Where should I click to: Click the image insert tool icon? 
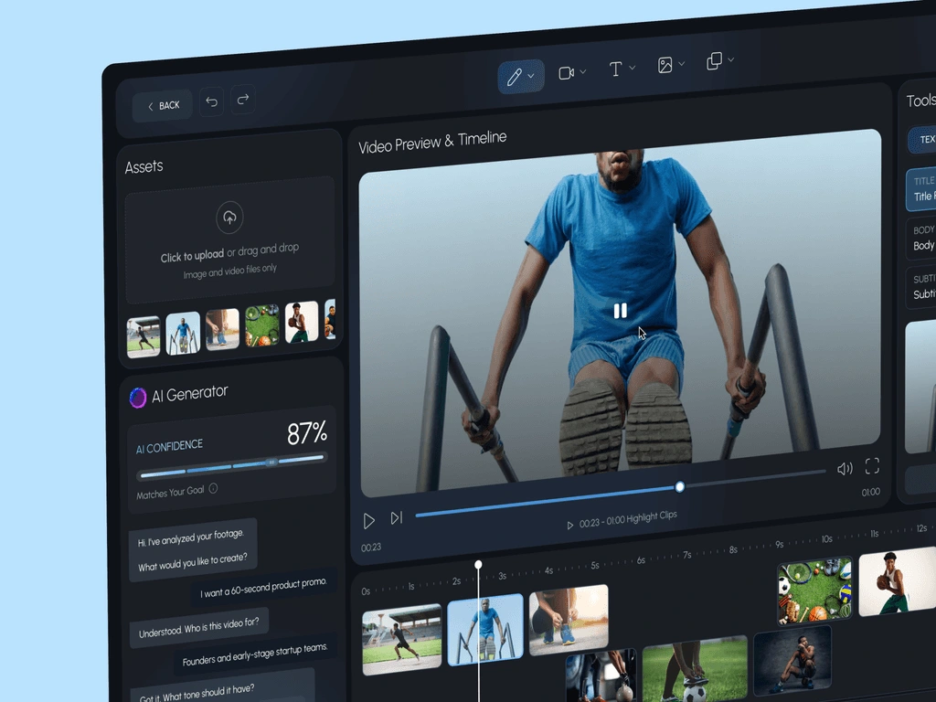coord(665,65)
